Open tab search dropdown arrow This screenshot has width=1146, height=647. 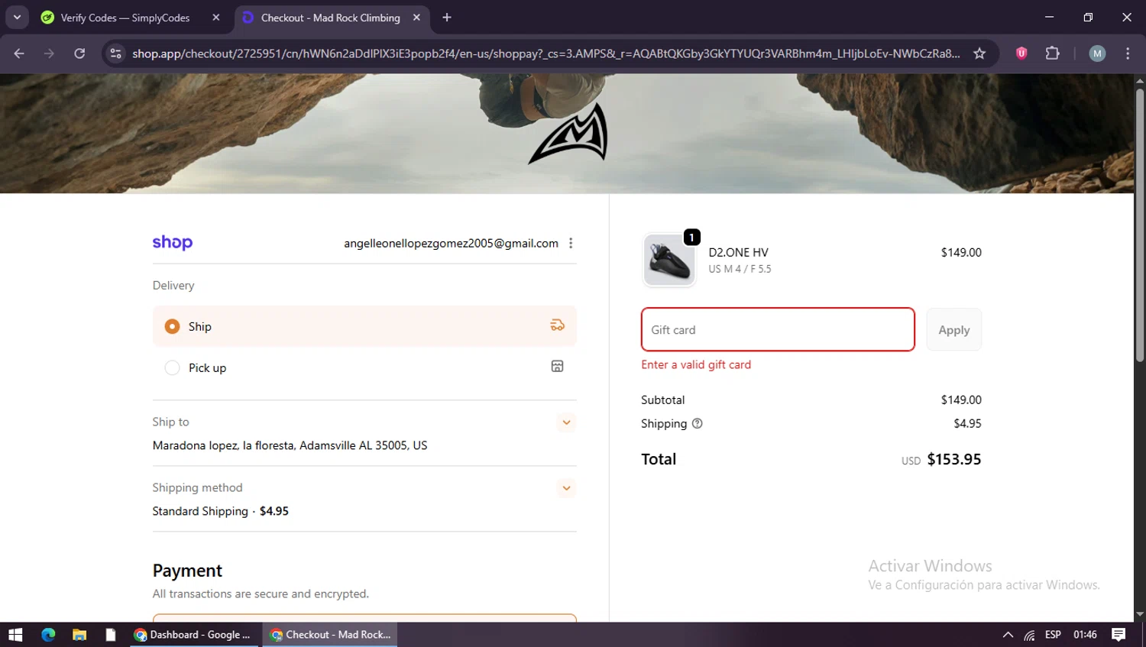17,18
